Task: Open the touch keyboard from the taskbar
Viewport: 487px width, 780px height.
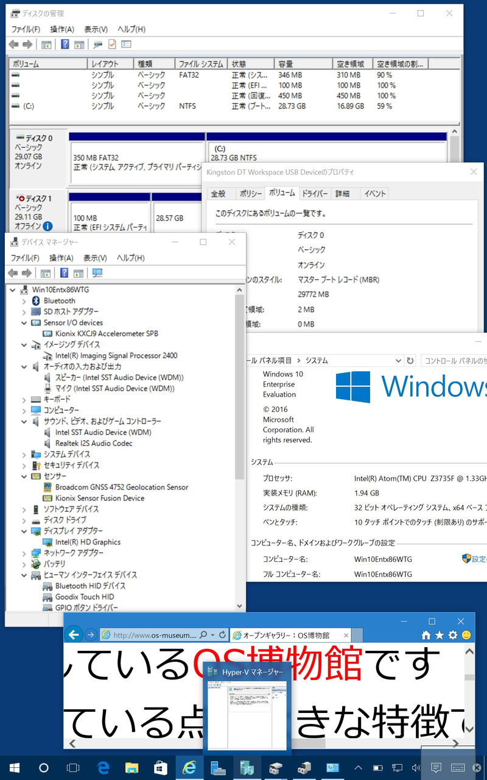Action: [x=458, y=768]
